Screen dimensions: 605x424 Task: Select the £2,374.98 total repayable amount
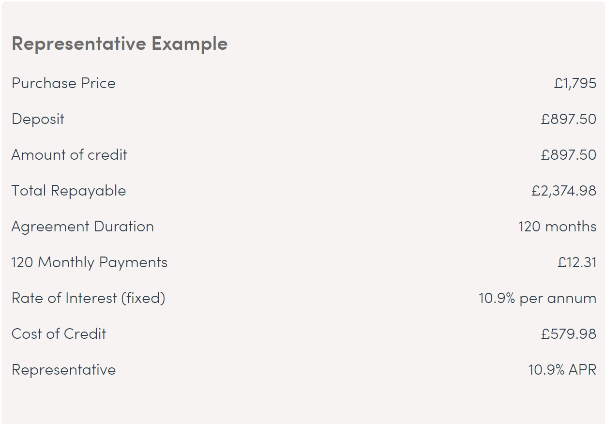click(x=563, y=191)
